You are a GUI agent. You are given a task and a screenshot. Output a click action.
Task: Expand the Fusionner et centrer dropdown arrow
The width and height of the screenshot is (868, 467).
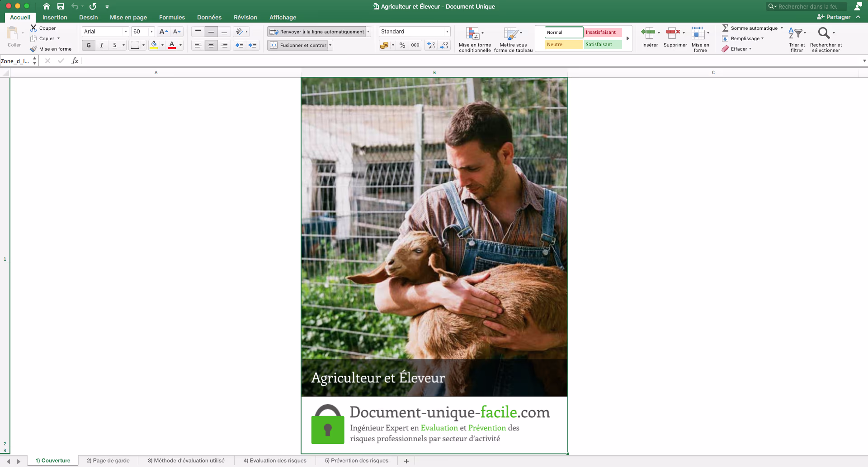[330, 45]
